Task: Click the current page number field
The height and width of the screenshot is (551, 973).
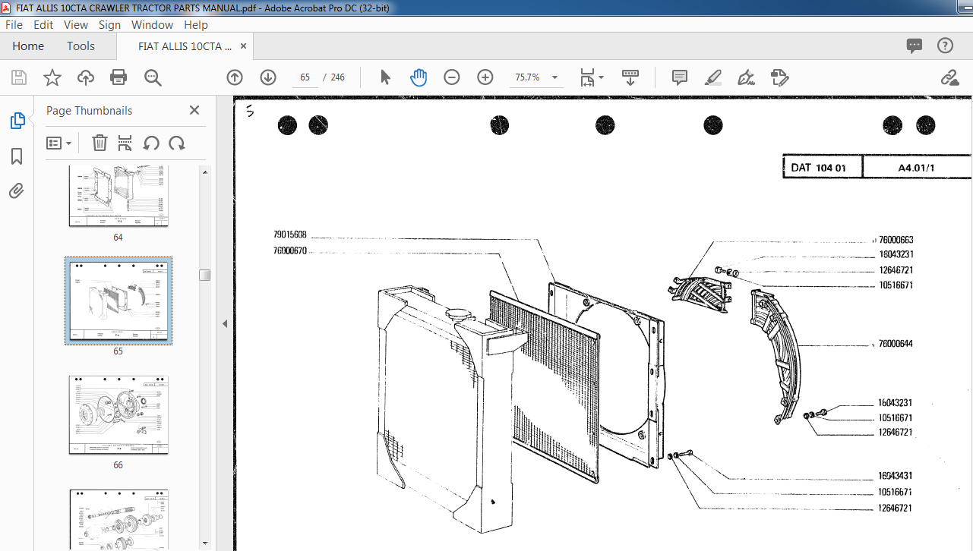Action: pos(305,77)
